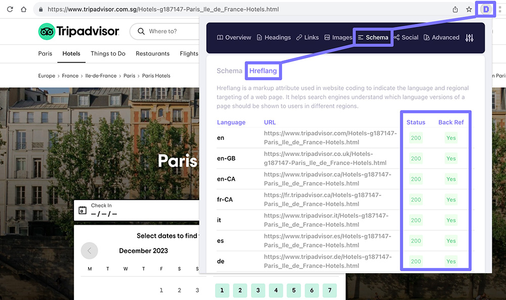The width and height of the screenshot is (506, 300).
Task: Click the Europe breadcrumb link
Action: click(x=47, y=76)
